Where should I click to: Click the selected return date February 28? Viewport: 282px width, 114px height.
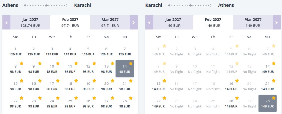267,103
